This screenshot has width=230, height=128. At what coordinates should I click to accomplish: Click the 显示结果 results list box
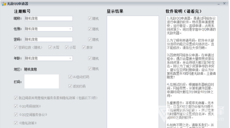pyautogui.click(x=133, y=72)
